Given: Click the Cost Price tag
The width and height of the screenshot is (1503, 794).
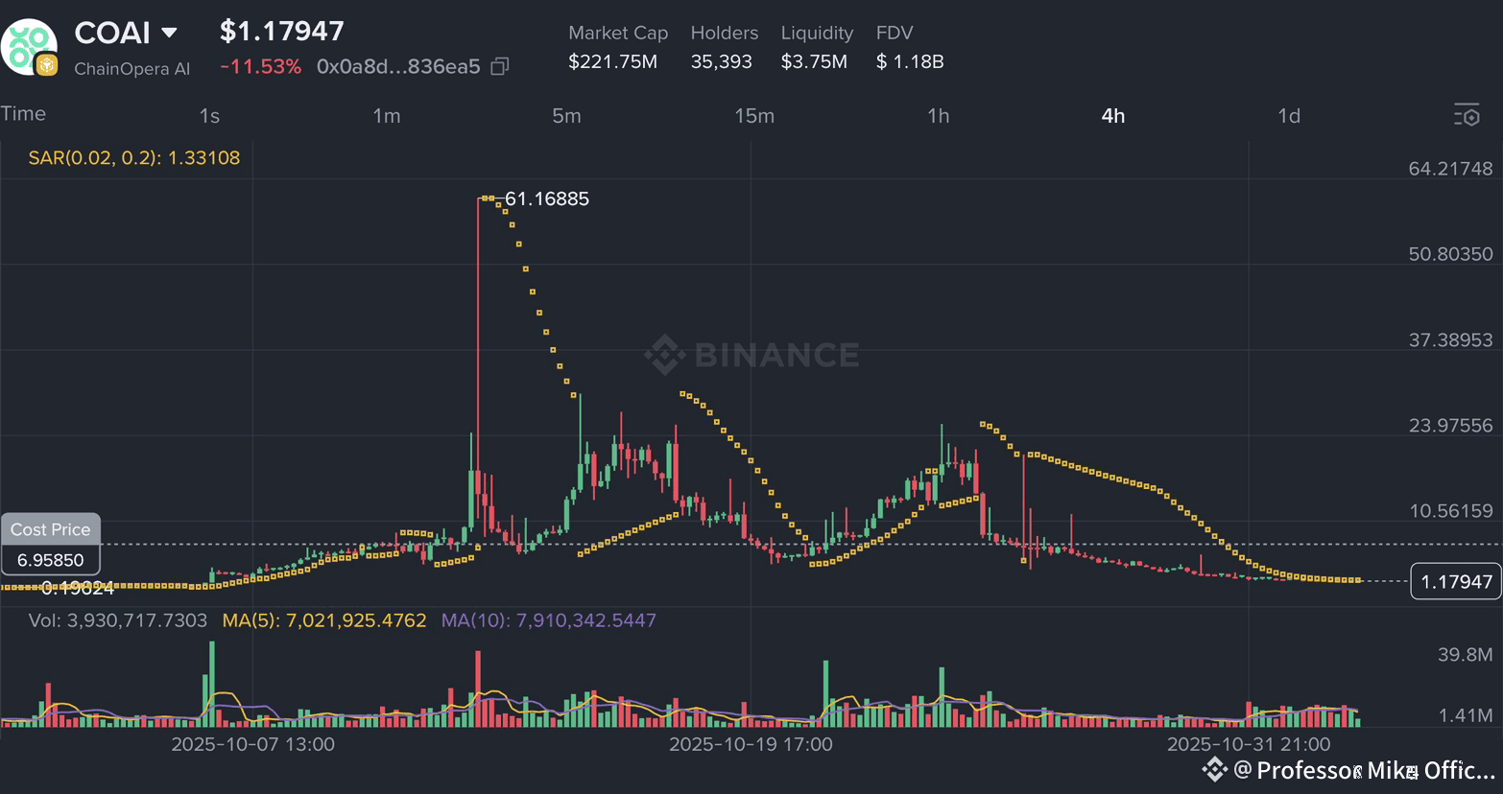Looking at the screenshot, I should (x=50, y=529).
